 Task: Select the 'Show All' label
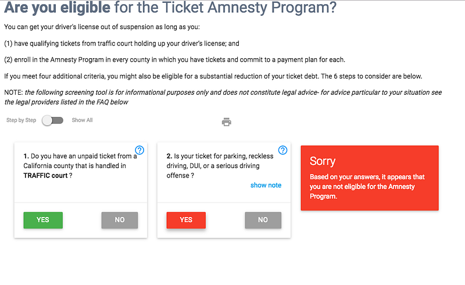[82, 120]
